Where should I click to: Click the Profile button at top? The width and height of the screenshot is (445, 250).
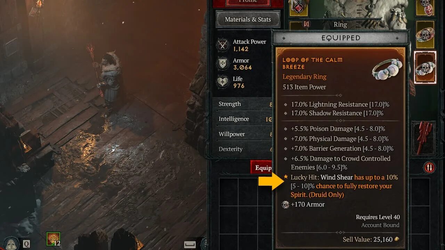(x=248, y=2)
